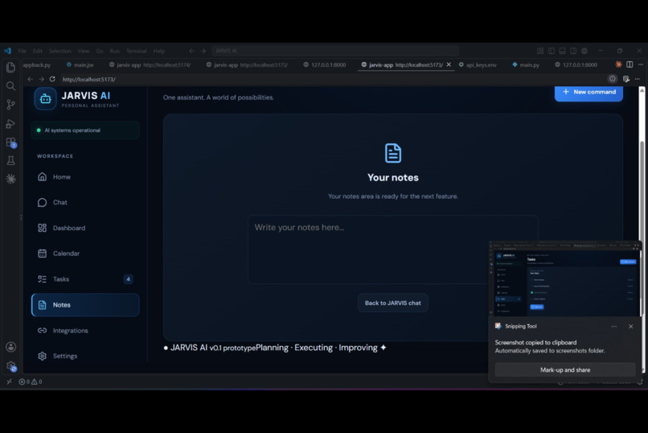This screenshot has height=433, width=648.
Task: Click the orange icon in editor tab actions
Action: (x=618, y=64)
